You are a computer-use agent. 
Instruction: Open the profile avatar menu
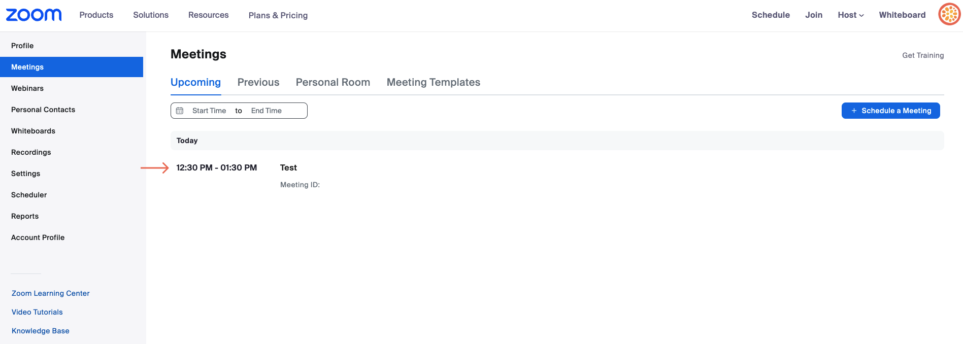(x=949, y=14)
